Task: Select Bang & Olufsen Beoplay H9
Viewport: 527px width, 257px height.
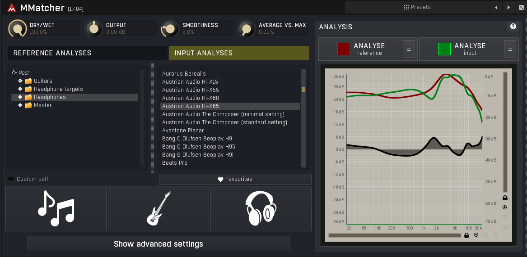Action: pos(230,138)
